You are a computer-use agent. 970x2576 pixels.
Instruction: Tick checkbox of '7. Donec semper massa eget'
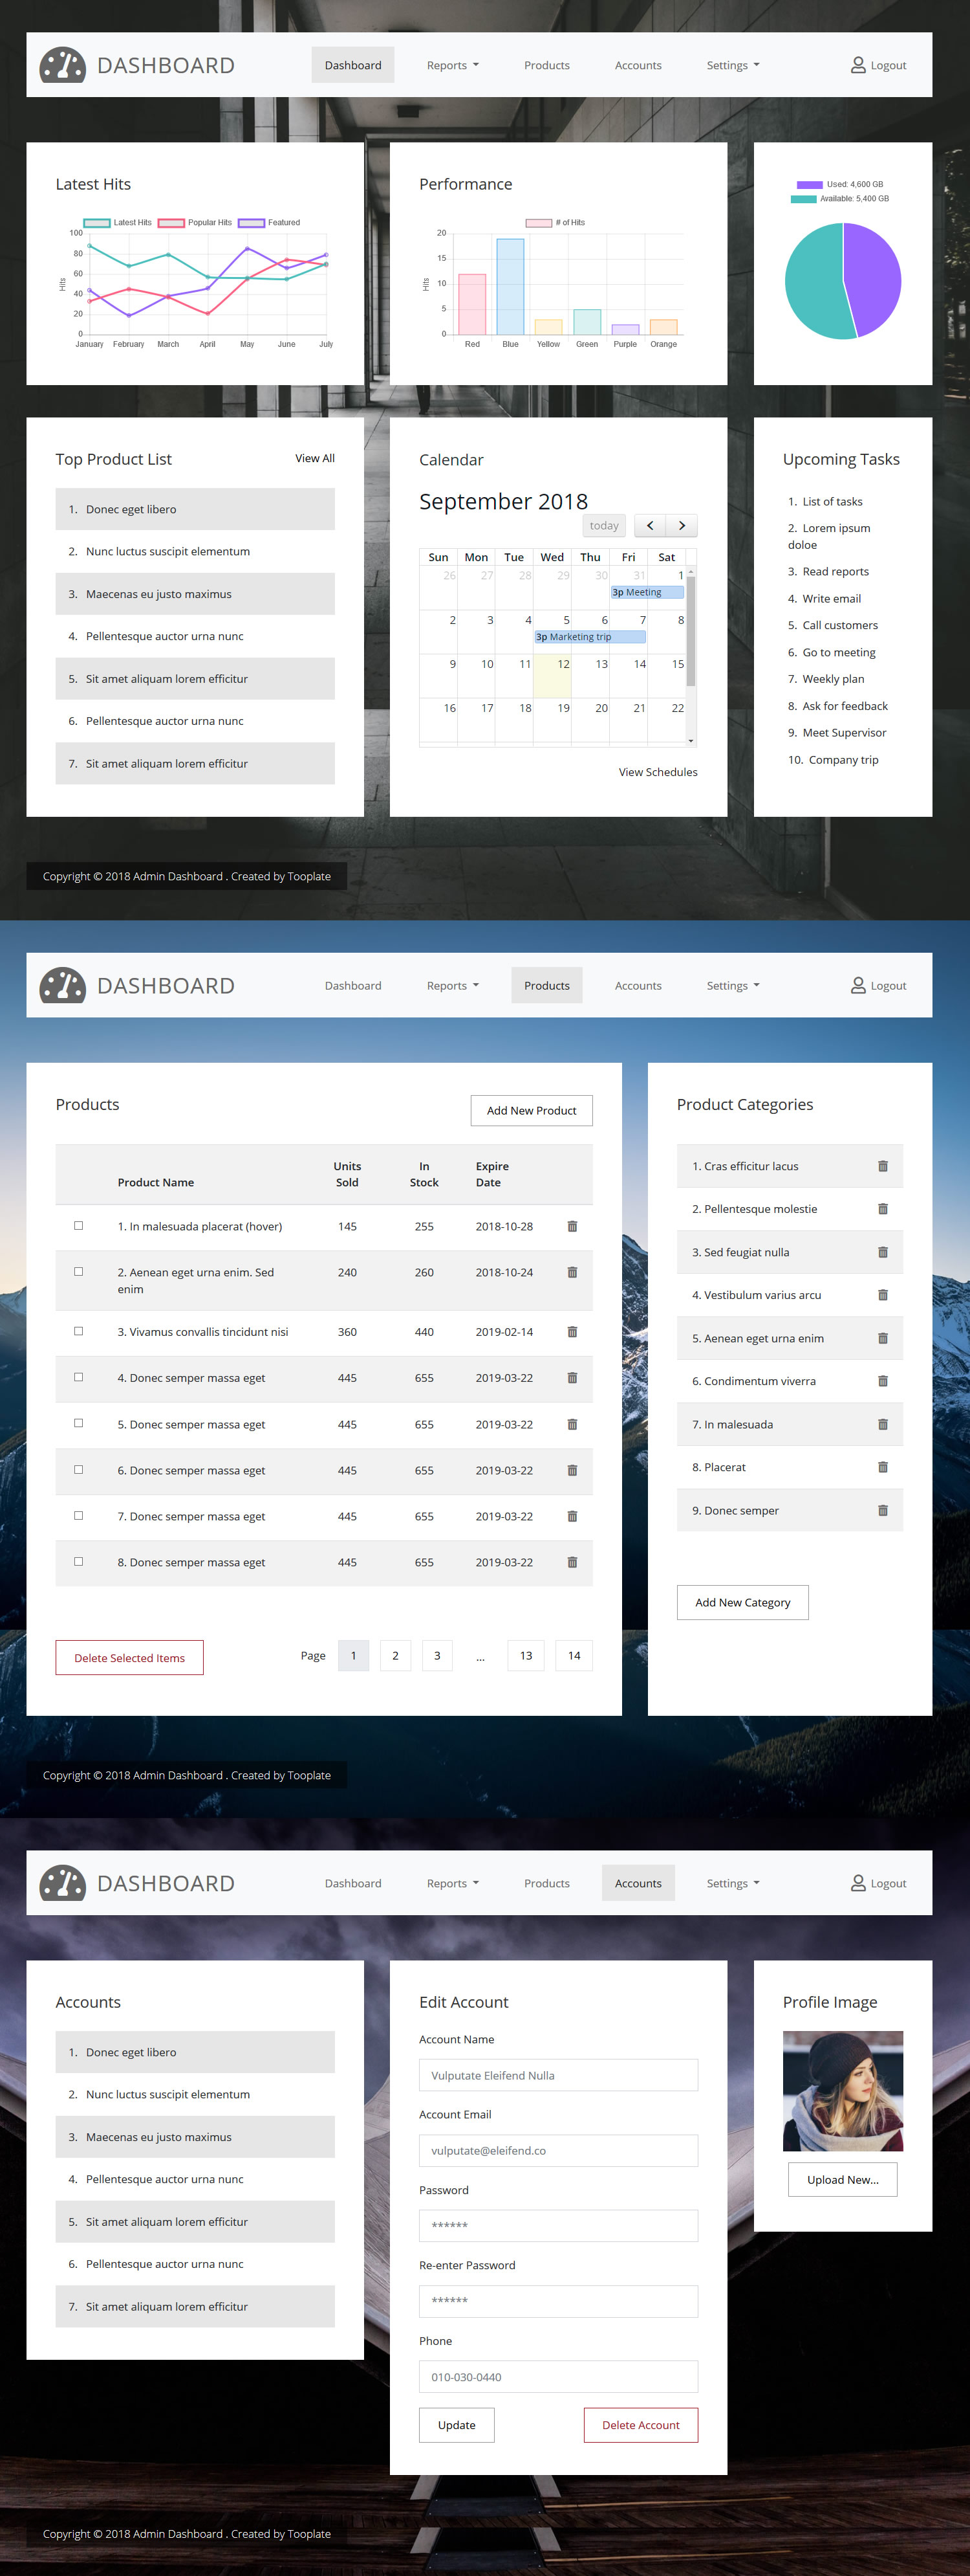pos(78,1515)
